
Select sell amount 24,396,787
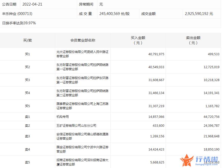click(212, 125)
